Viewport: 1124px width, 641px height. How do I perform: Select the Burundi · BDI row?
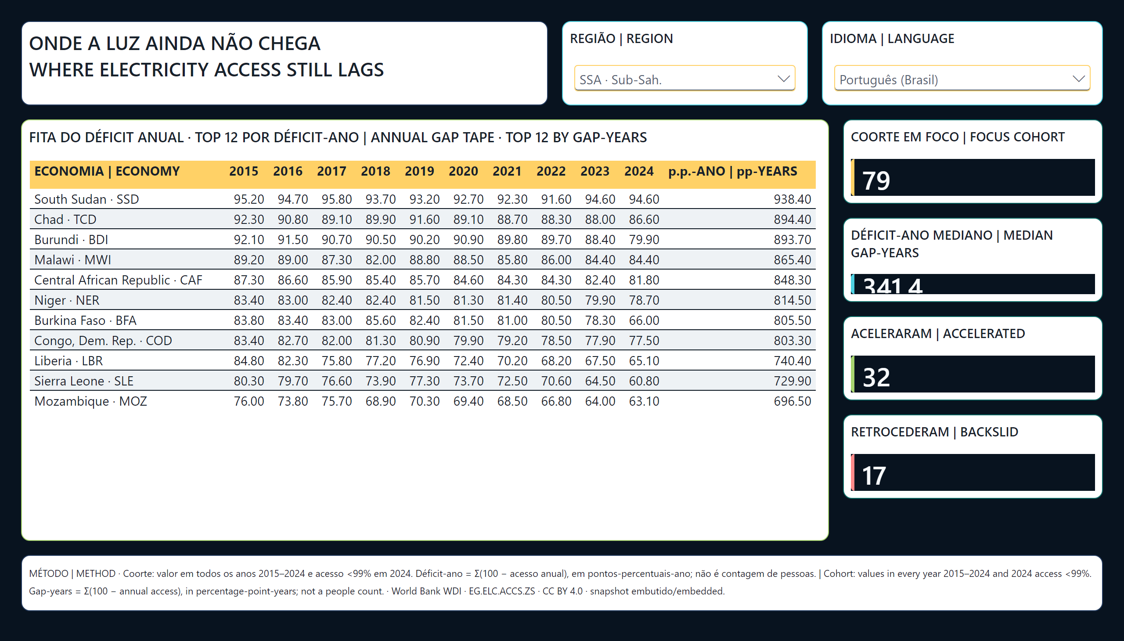click(422, 239)
